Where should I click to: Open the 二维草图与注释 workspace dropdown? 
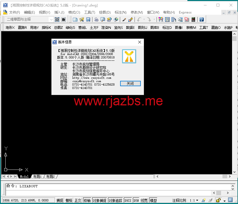pyautogui.click(x=51, y=19)
